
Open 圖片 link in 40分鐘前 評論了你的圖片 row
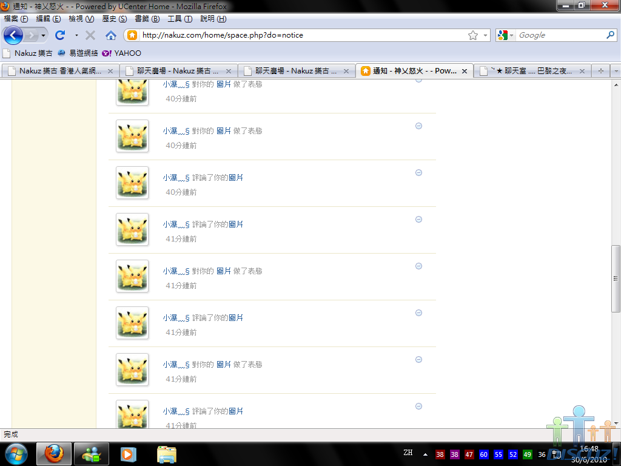click(x=236, y=178)
